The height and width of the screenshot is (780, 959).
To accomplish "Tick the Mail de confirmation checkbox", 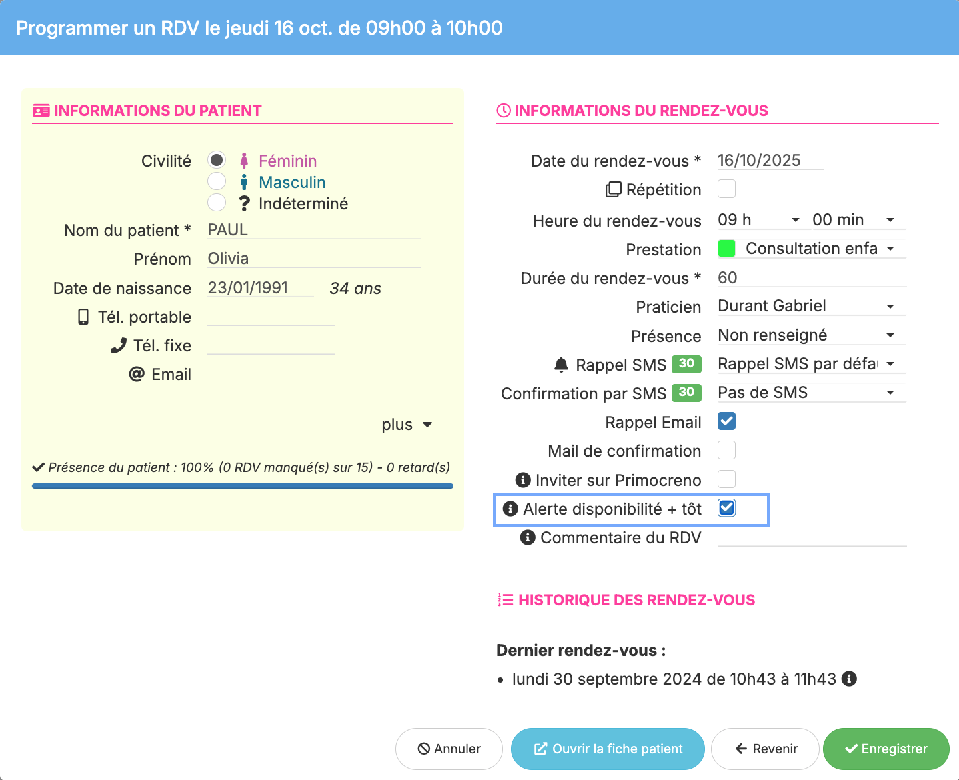I will (726, 451).
